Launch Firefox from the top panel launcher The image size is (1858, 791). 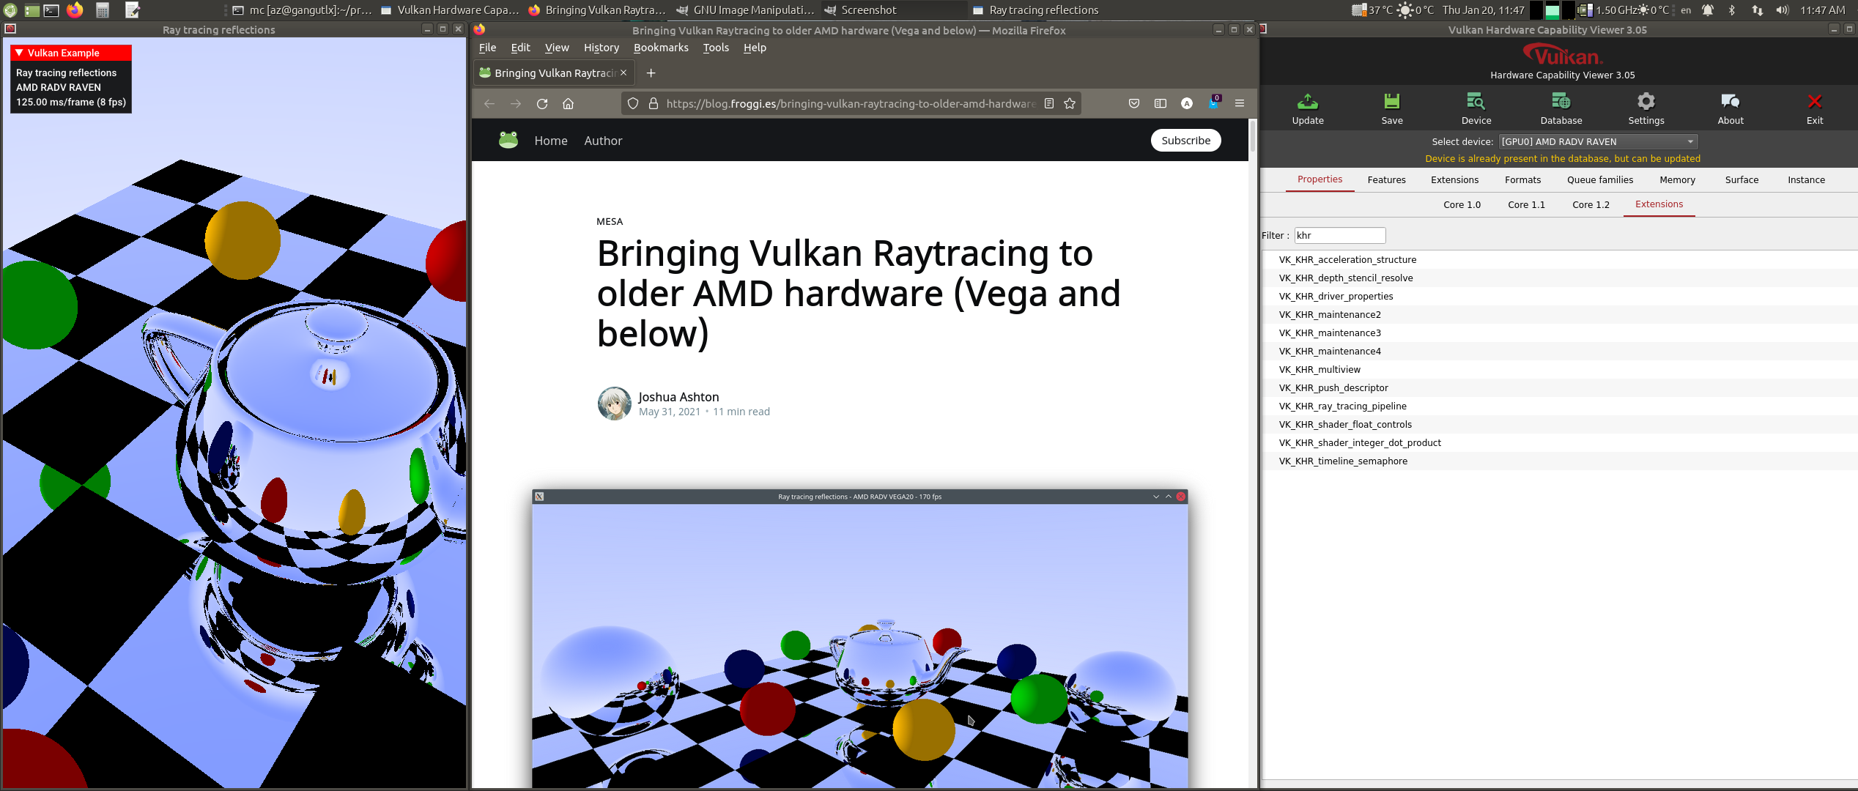click(x=75, y=10)
